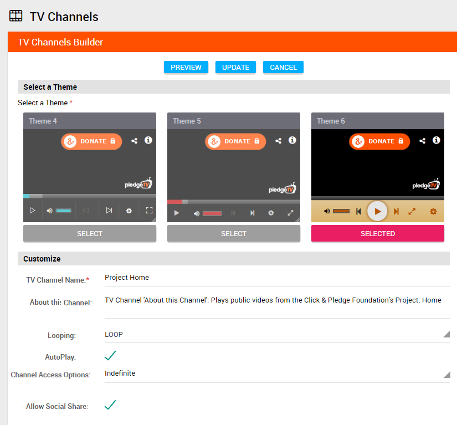This screenshot has height=425, width=457.
Task: Toggle the AutoPlay checkmark
Action: pos(110,356)
